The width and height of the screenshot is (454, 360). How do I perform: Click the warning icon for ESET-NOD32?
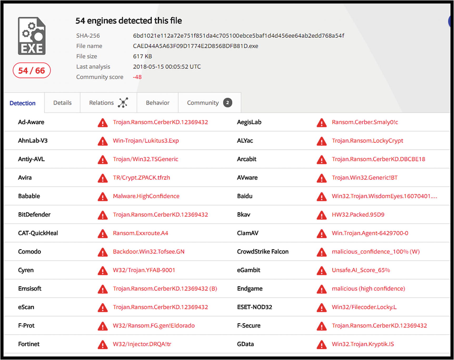pyautogui.click(x=322, y=307)
